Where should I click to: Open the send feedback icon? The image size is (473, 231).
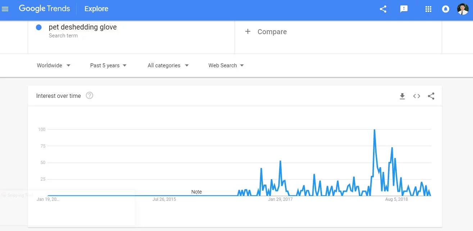click(404, 9)
